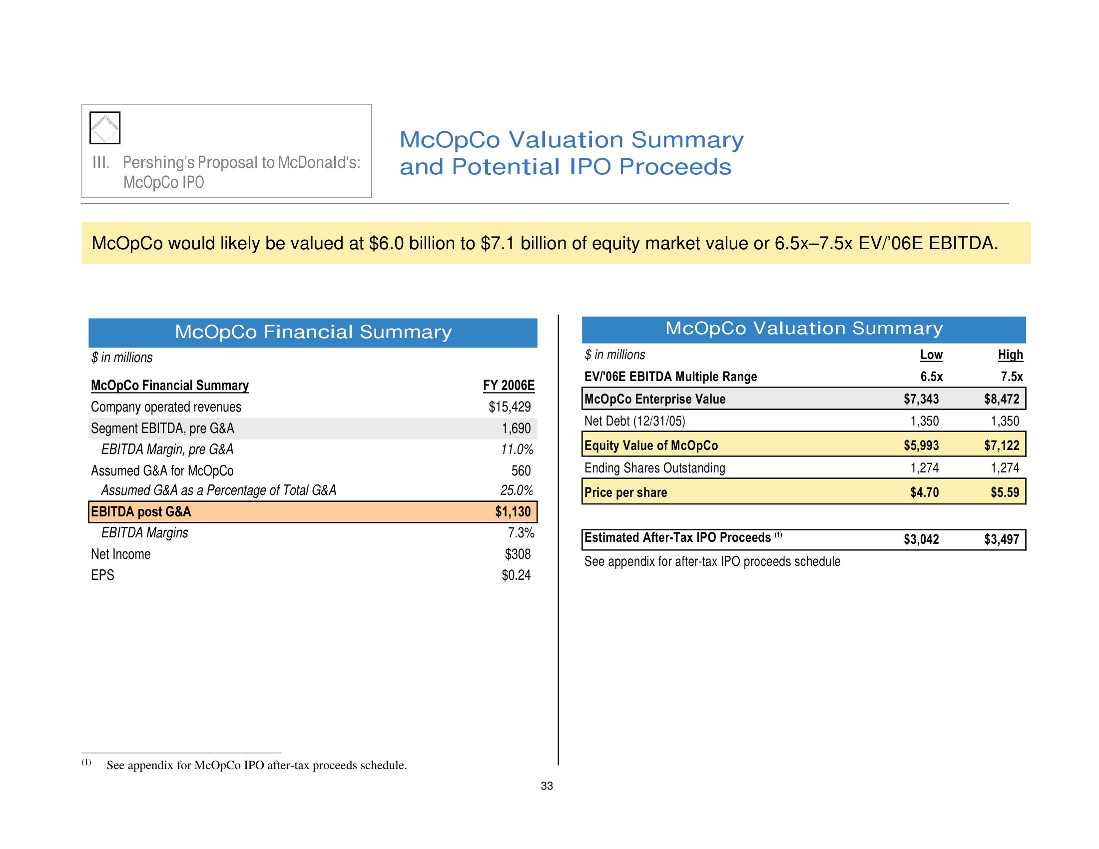Click 'Equity Value of McOpCo' label
1099x849 pixels.
click(651, 445)
